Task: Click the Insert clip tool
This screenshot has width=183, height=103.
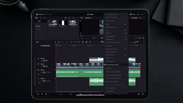Action: 71,42
